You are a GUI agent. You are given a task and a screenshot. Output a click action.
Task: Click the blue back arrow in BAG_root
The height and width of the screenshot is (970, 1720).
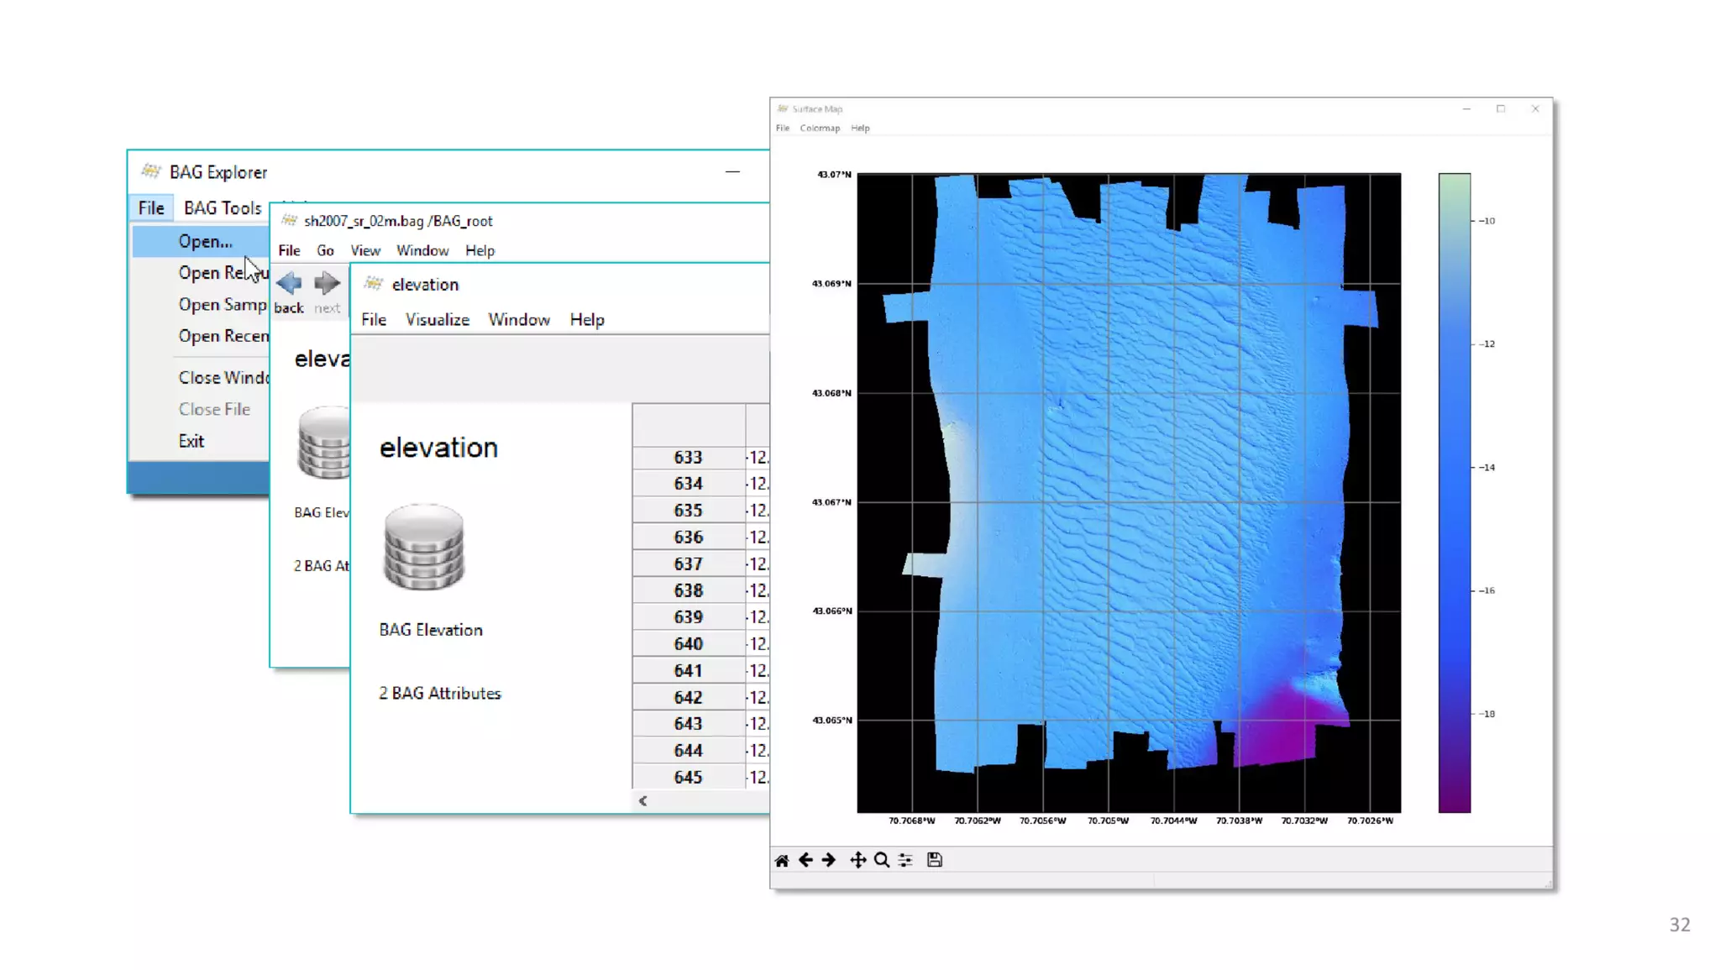coord(289,284)
